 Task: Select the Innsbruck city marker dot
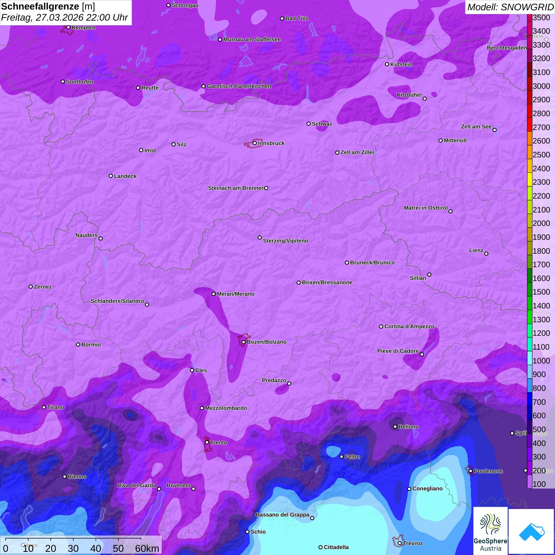pyautogui.click(x=255, y=143)
